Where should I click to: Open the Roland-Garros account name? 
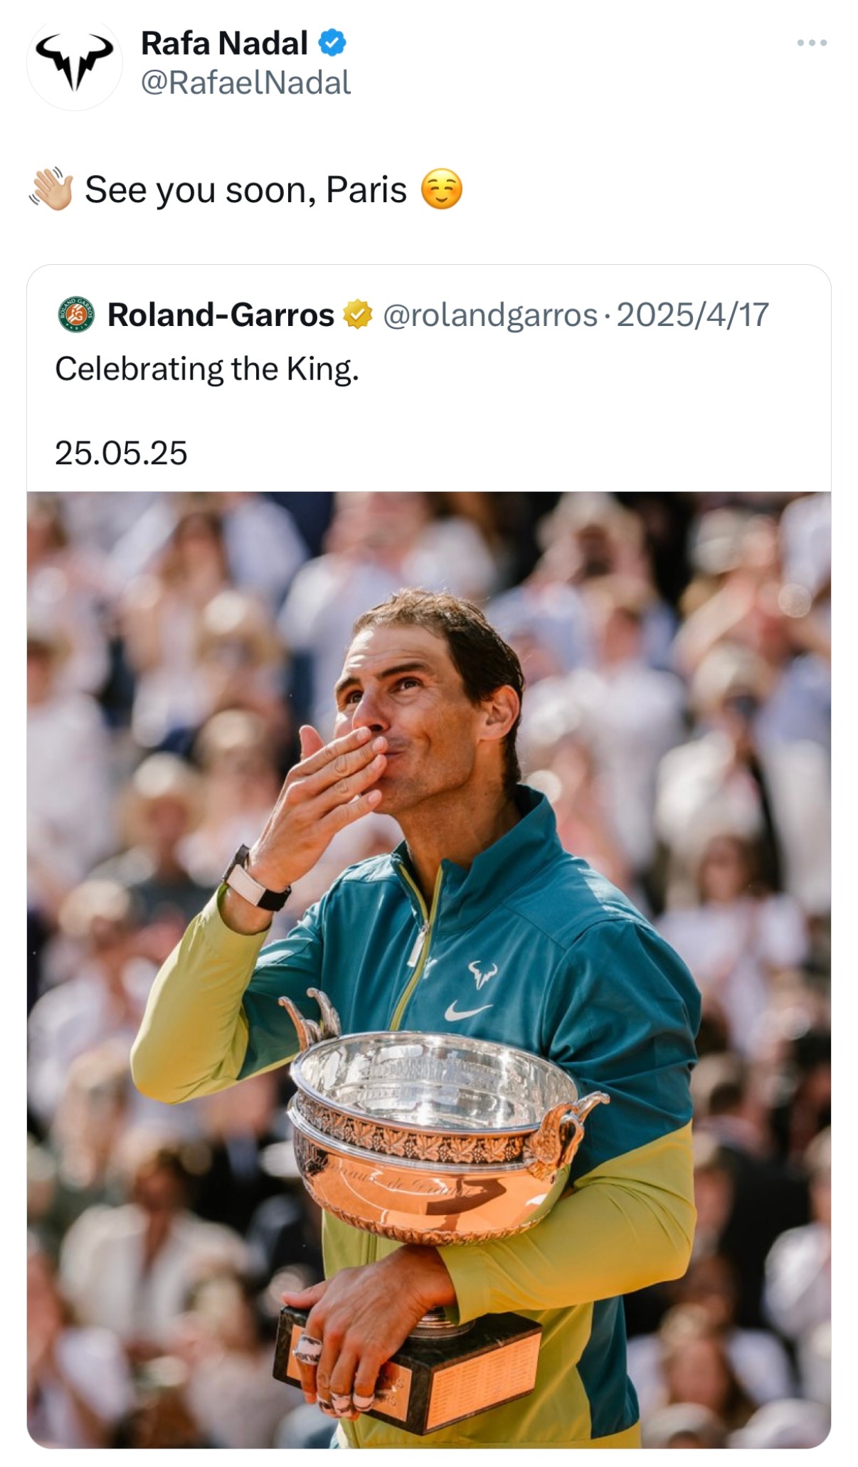(221, 315)
